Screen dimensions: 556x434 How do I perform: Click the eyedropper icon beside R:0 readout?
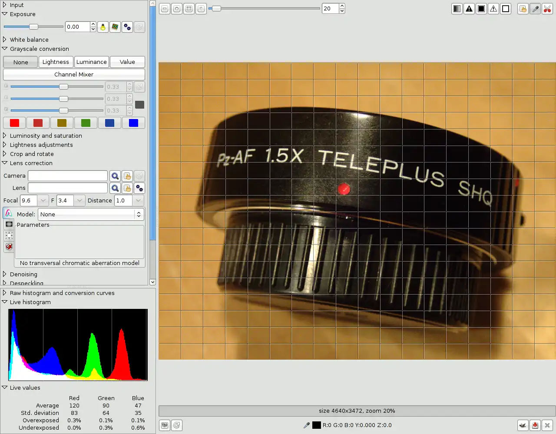click(x=306, y=425)
